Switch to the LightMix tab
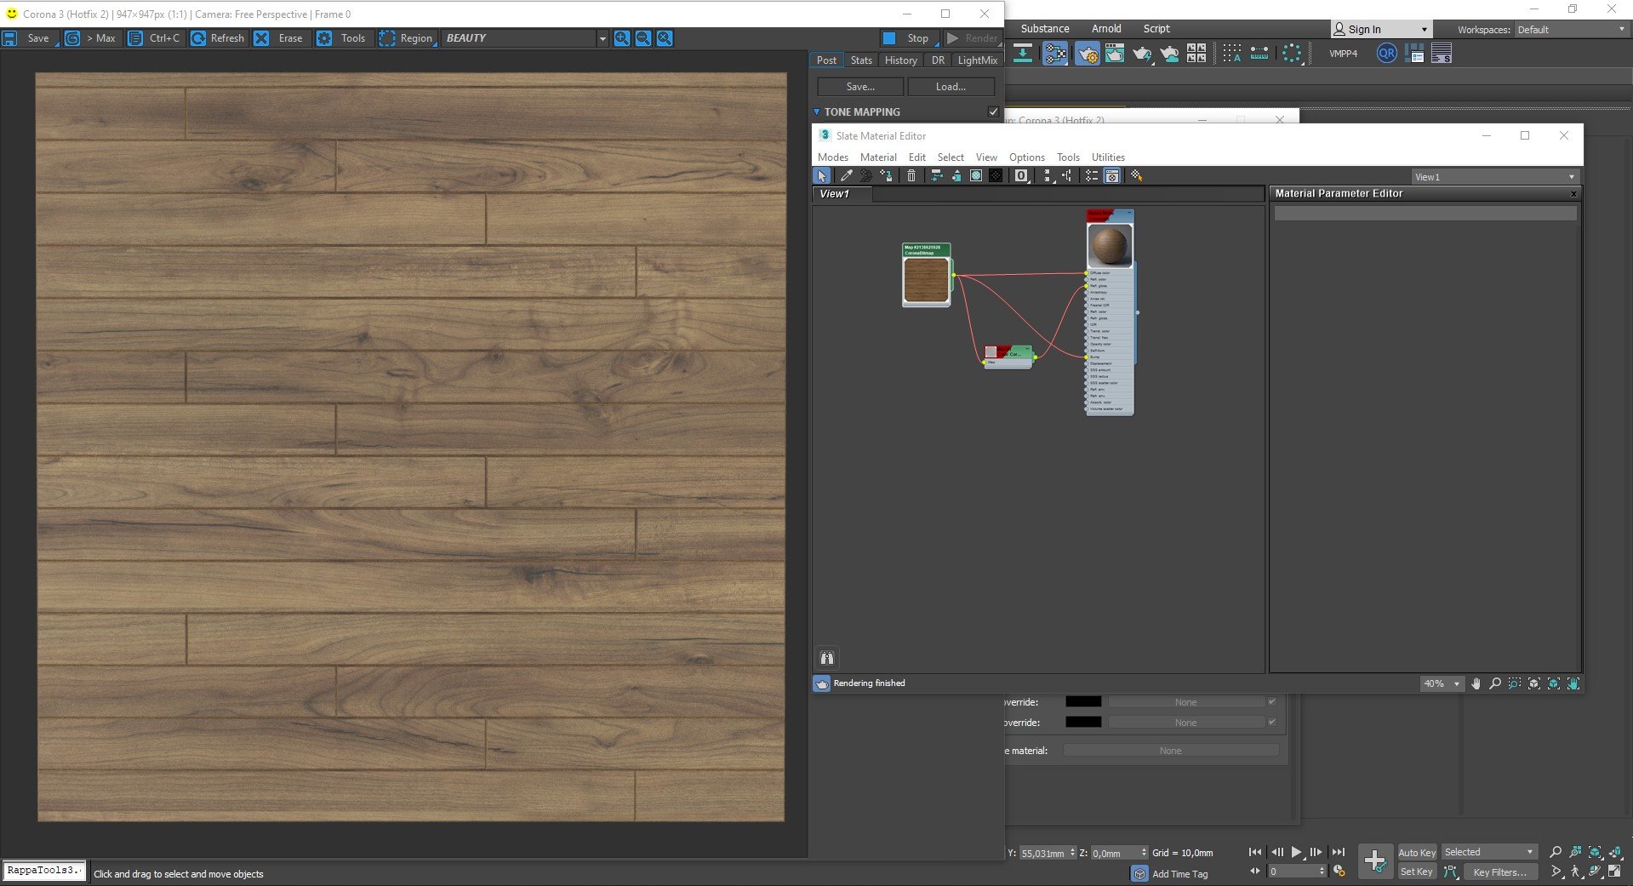Screen dimensions: 1633x886 (977, 60)
